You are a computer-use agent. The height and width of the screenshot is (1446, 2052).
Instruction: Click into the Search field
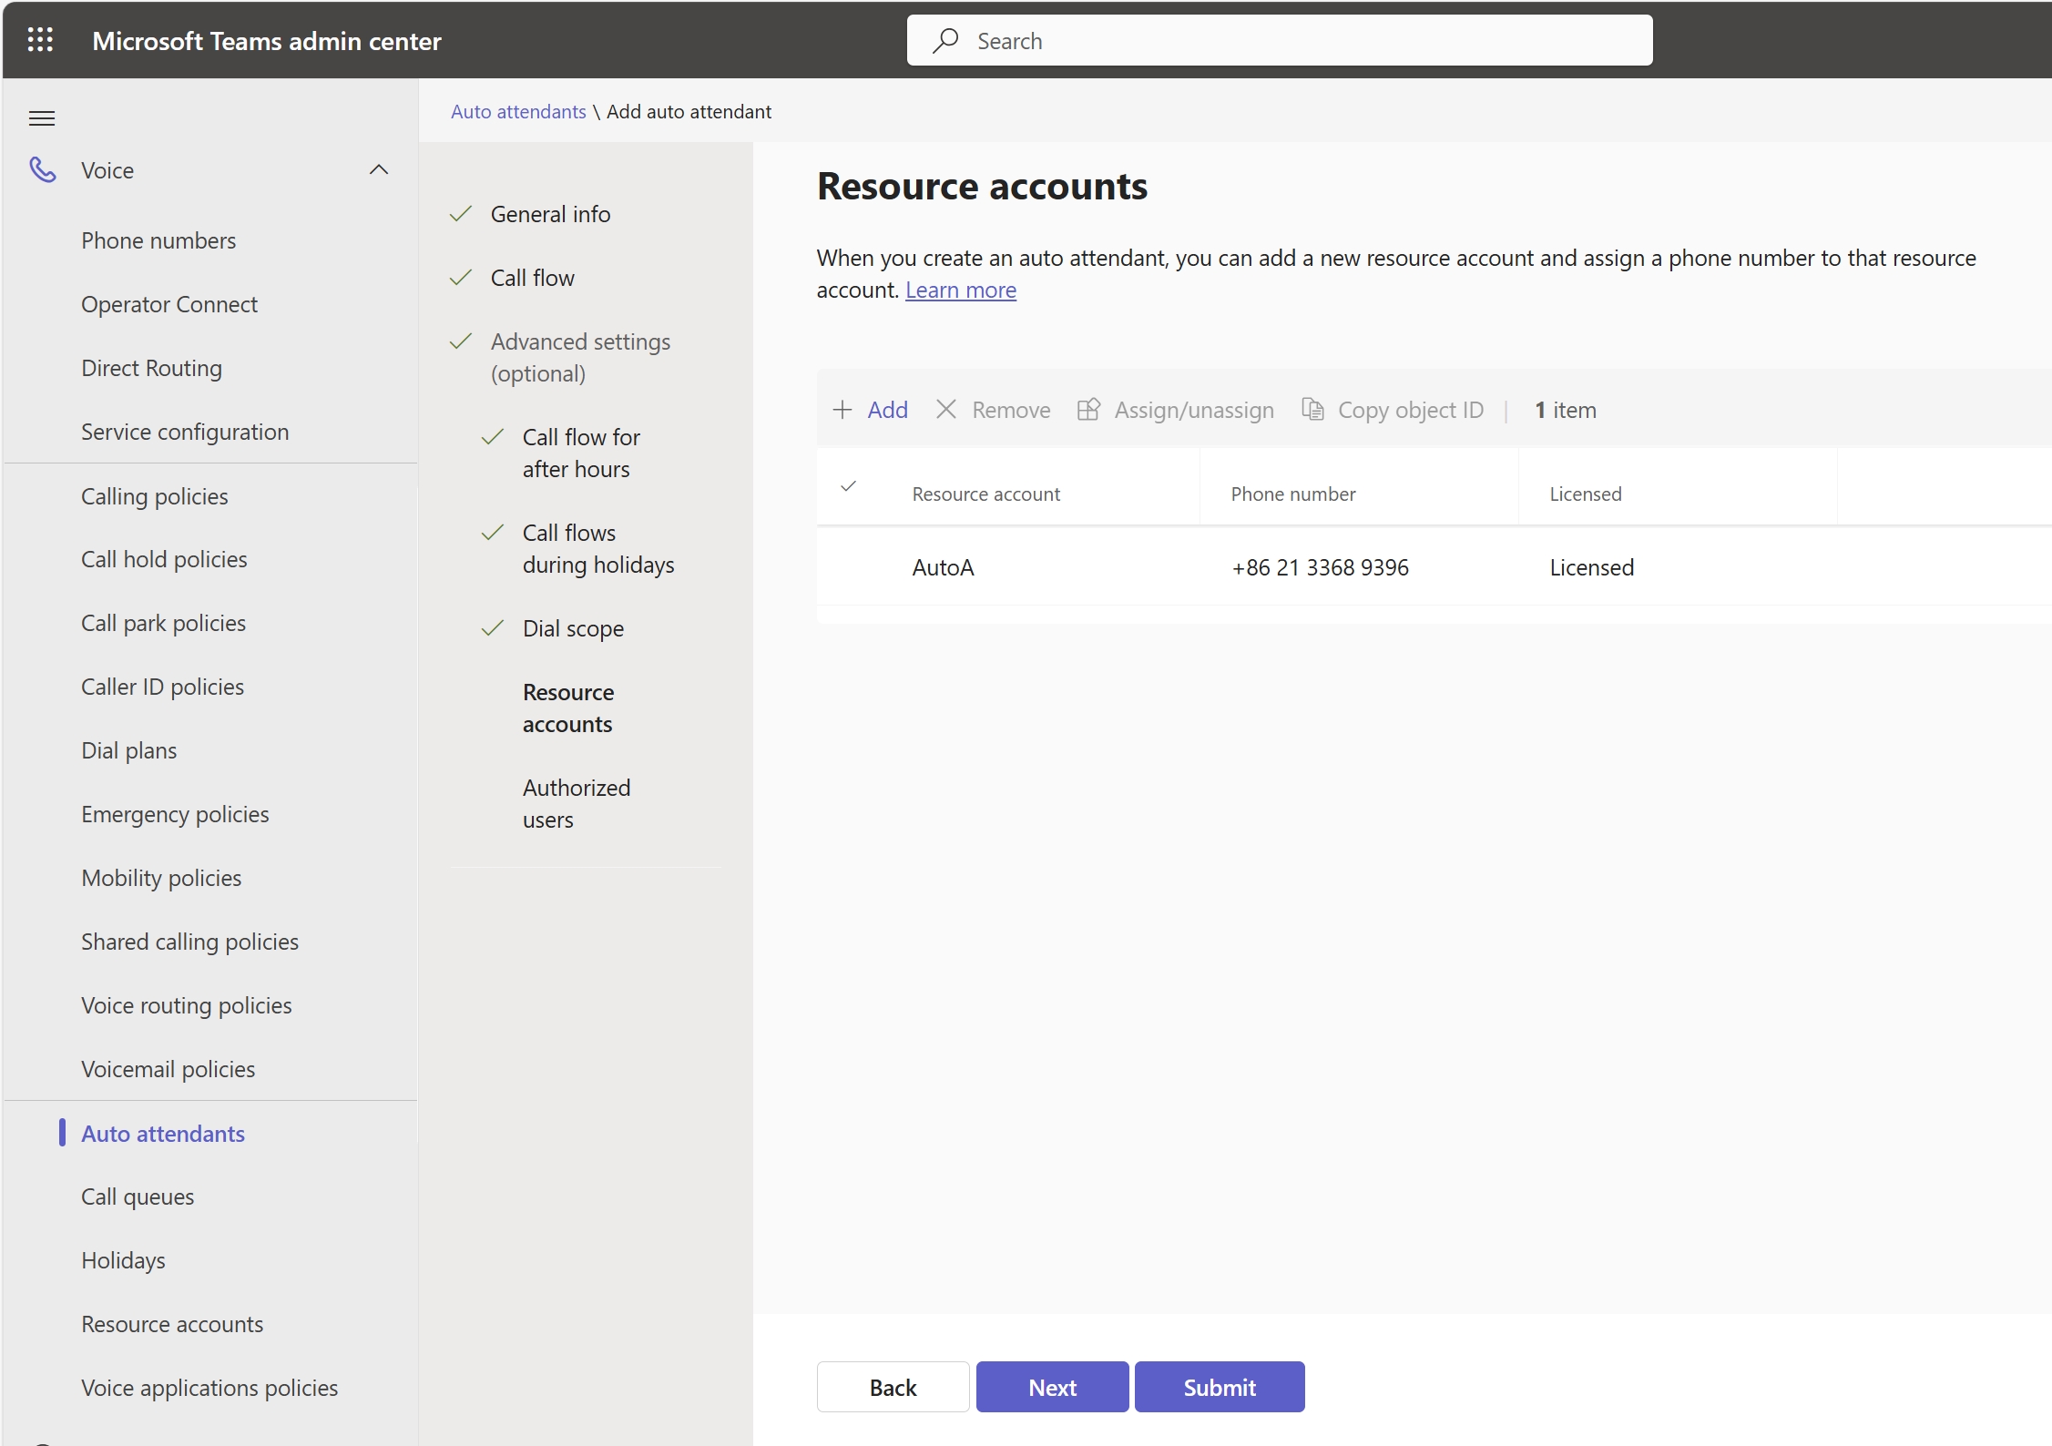point(1280,40)
